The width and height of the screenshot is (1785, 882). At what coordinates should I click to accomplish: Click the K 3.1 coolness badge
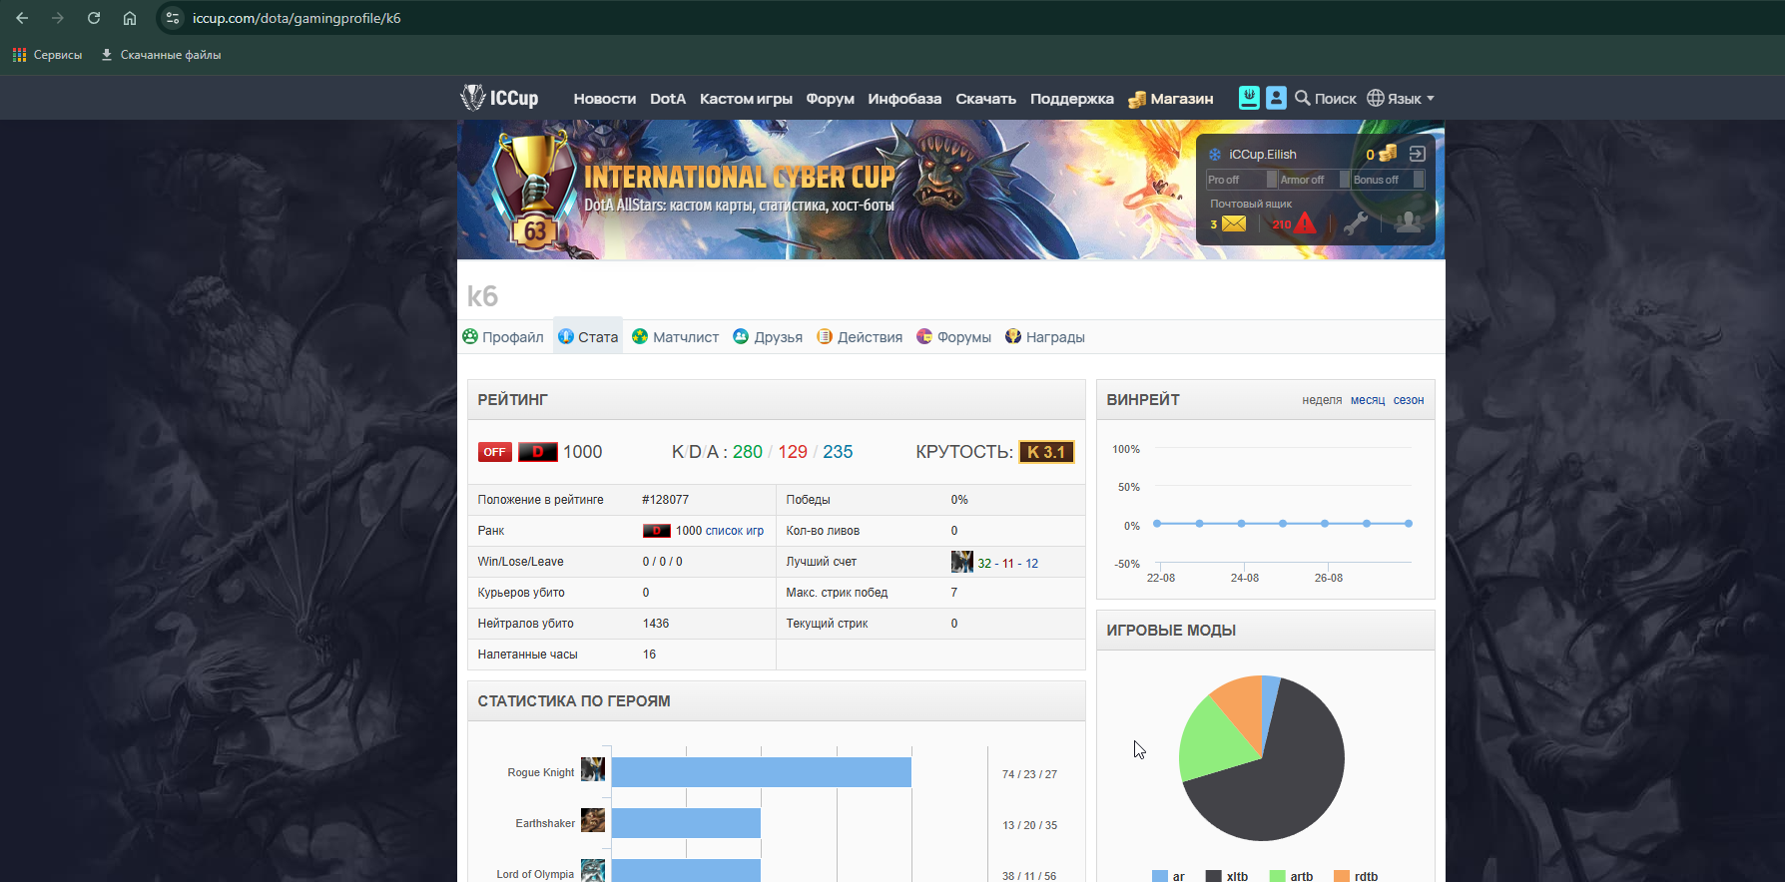(x=1046, y=452)
